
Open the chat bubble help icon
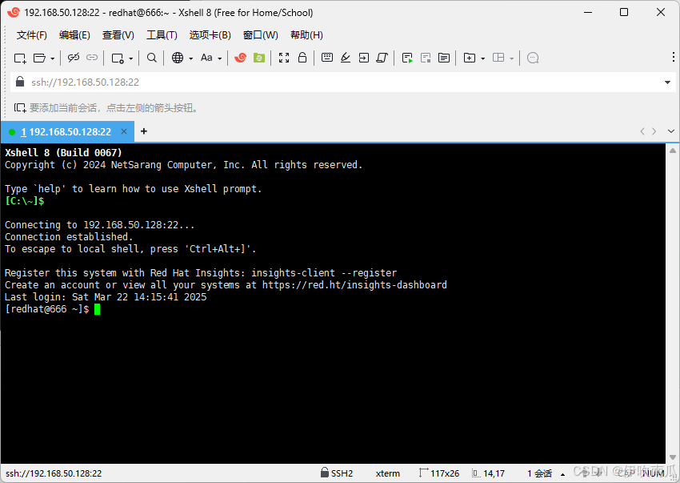(533, 58)
